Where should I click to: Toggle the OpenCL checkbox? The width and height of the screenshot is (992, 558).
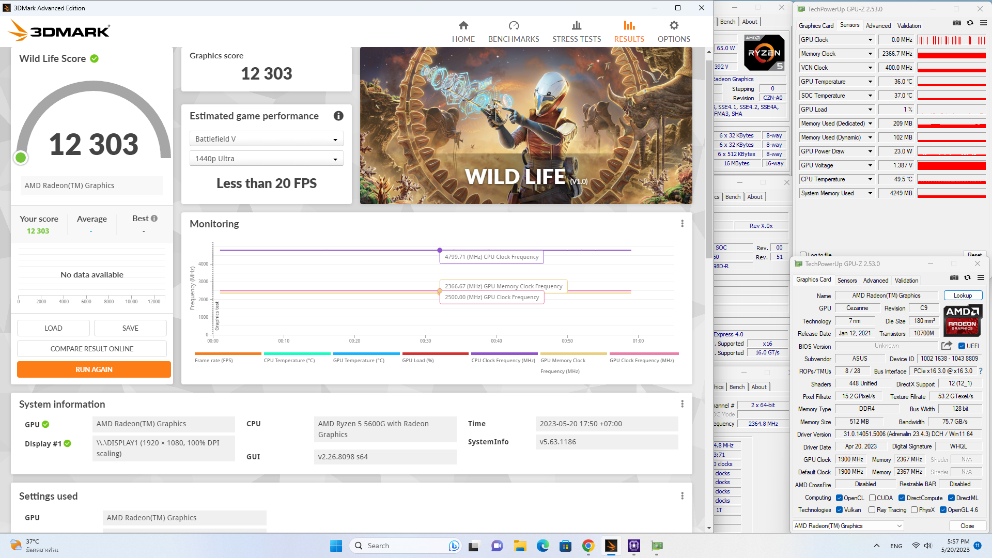tap(839, 498)
